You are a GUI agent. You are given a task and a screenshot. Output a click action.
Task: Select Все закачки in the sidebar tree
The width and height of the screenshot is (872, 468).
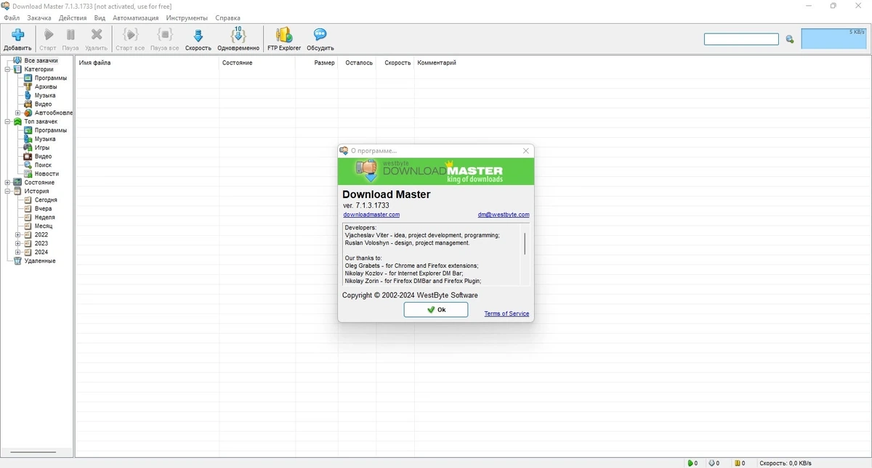coord(41,61)
